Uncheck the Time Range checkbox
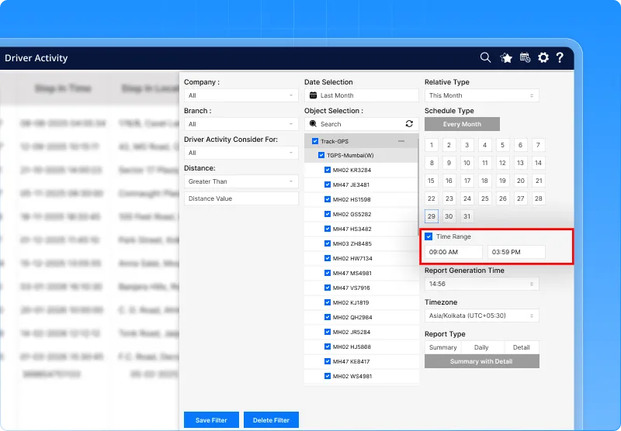Image resolution: width=621 pixels, height=431 pixels. pyautogui.click(x=429, y=236)
